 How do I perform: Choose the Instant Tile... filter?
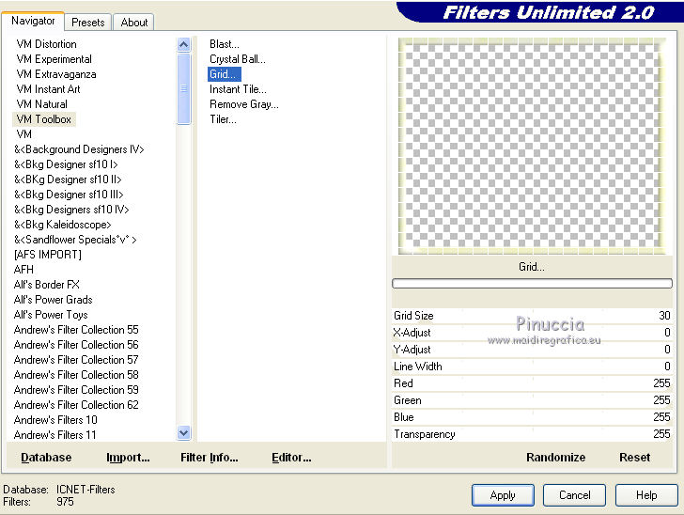tap(238, 89)
